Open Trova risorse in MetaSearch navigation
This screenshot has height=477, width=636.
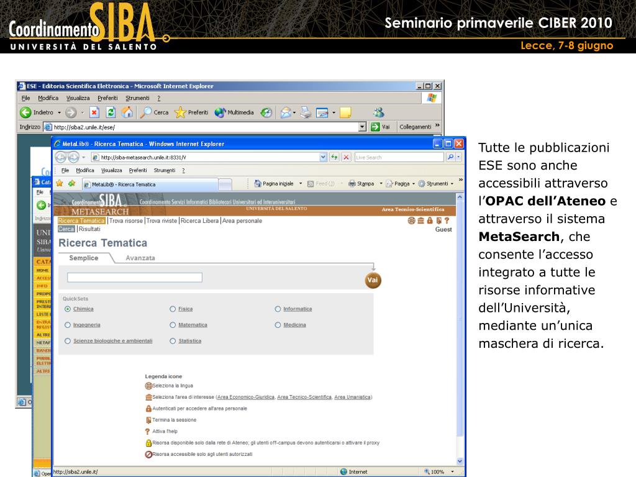pos(125,220)
